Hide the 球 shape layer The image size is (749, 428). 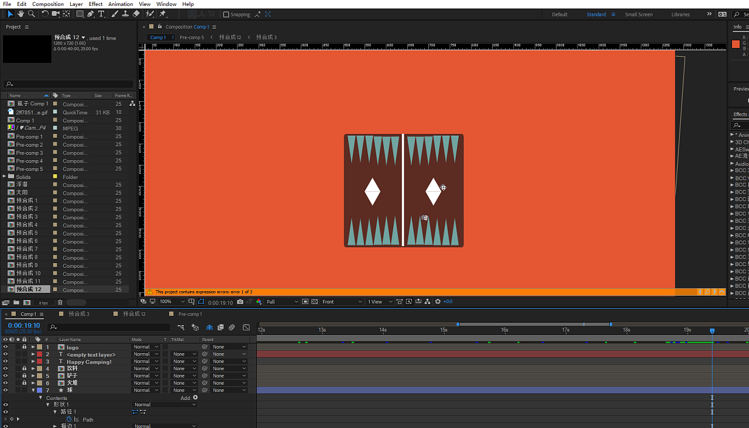point(5,390)
